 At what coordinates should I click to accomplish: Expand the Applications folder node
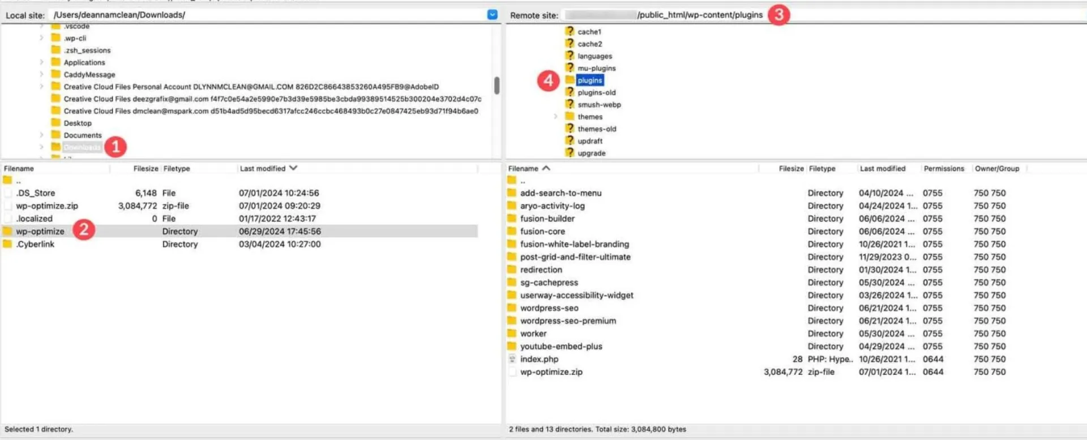[41, 62]
